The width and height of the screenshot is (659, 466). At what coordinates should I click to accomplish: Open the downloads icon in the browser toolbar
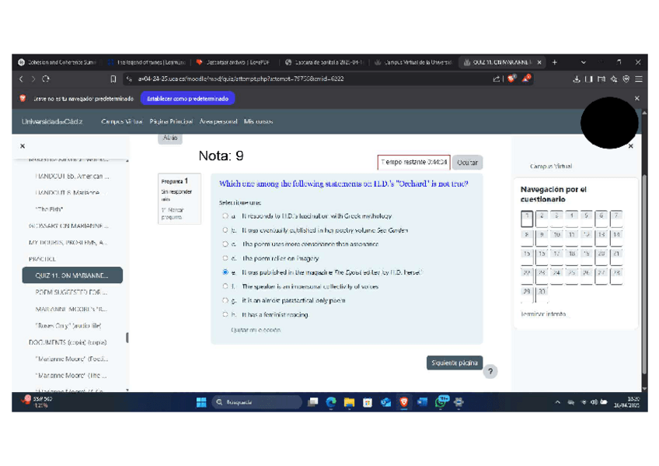coord(576,79)
